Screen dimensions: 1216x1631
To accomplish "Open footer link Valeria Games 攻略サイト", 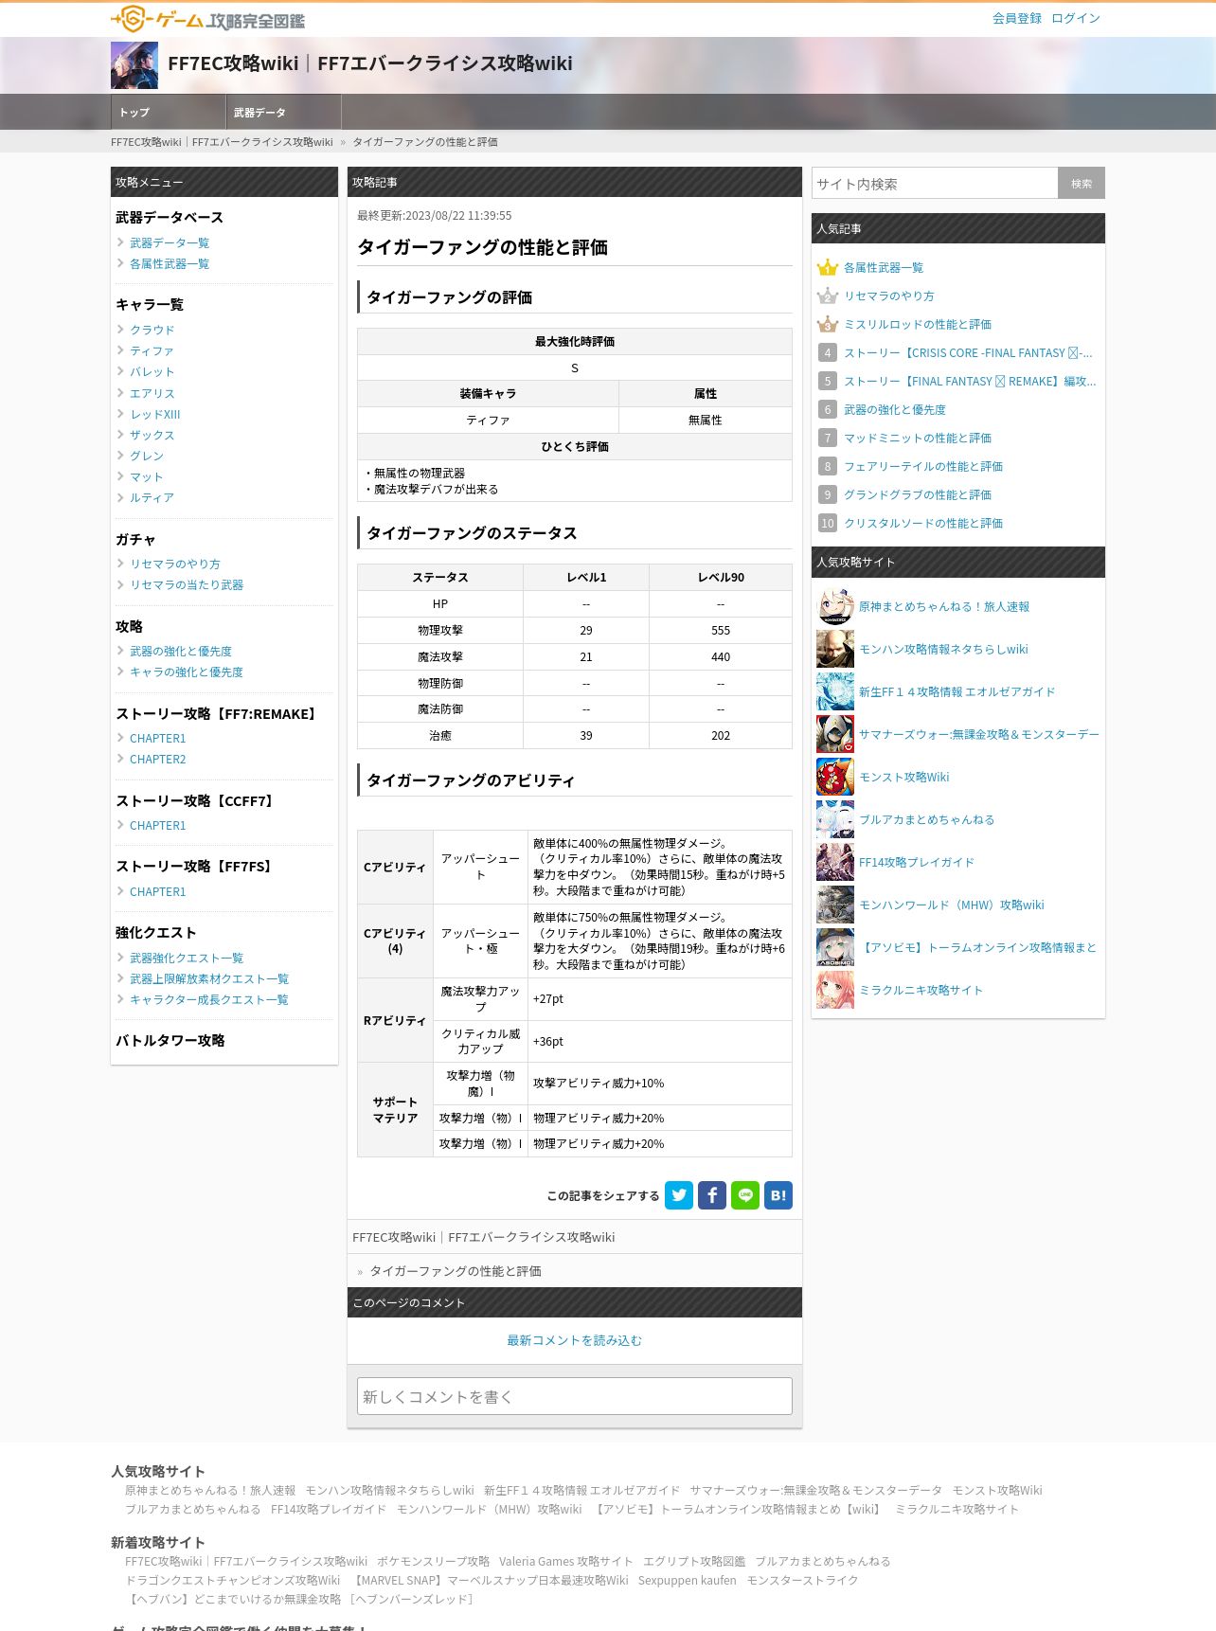I will coord(566,1561).
